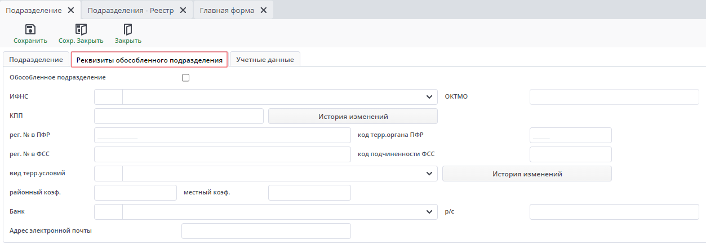706x244 pixels.
Task: Open the Подразделение inner form tab
Action: point(36,59)
